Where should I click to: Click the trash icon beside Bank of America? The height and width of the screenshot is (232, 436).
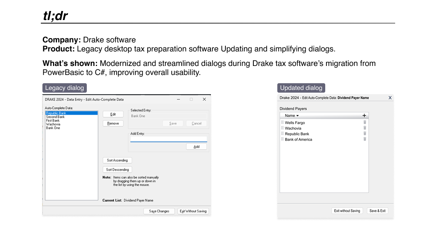point(365,139)
